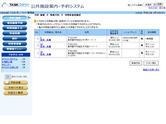Click the 利用者名/団体名 column header
166x124 pixels.
(53, 32)
